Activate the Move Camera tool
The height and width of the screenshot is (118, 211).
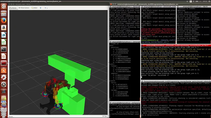tap(24, 8)
